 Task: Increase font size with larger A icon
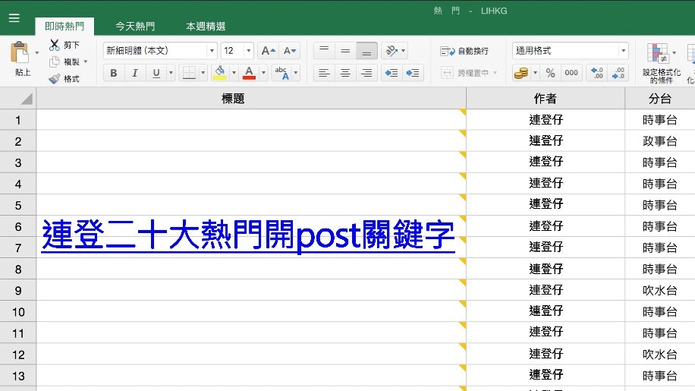point(268,51)
